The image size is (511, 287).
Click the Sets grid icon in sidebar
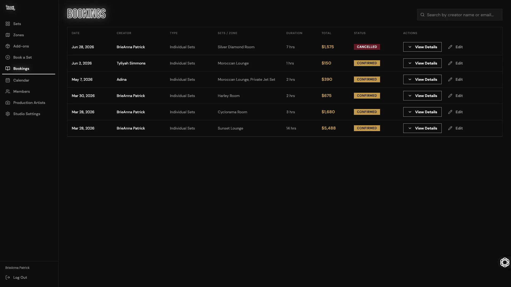click(x=8, y=24)
